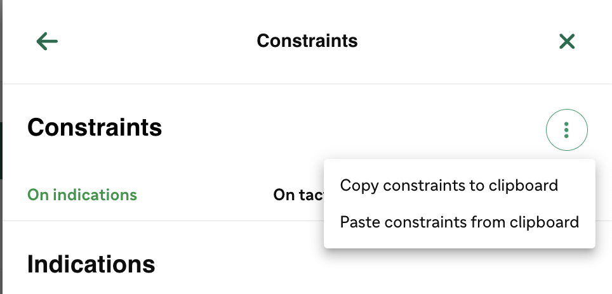Select the Indications section heading

point(91,264)
